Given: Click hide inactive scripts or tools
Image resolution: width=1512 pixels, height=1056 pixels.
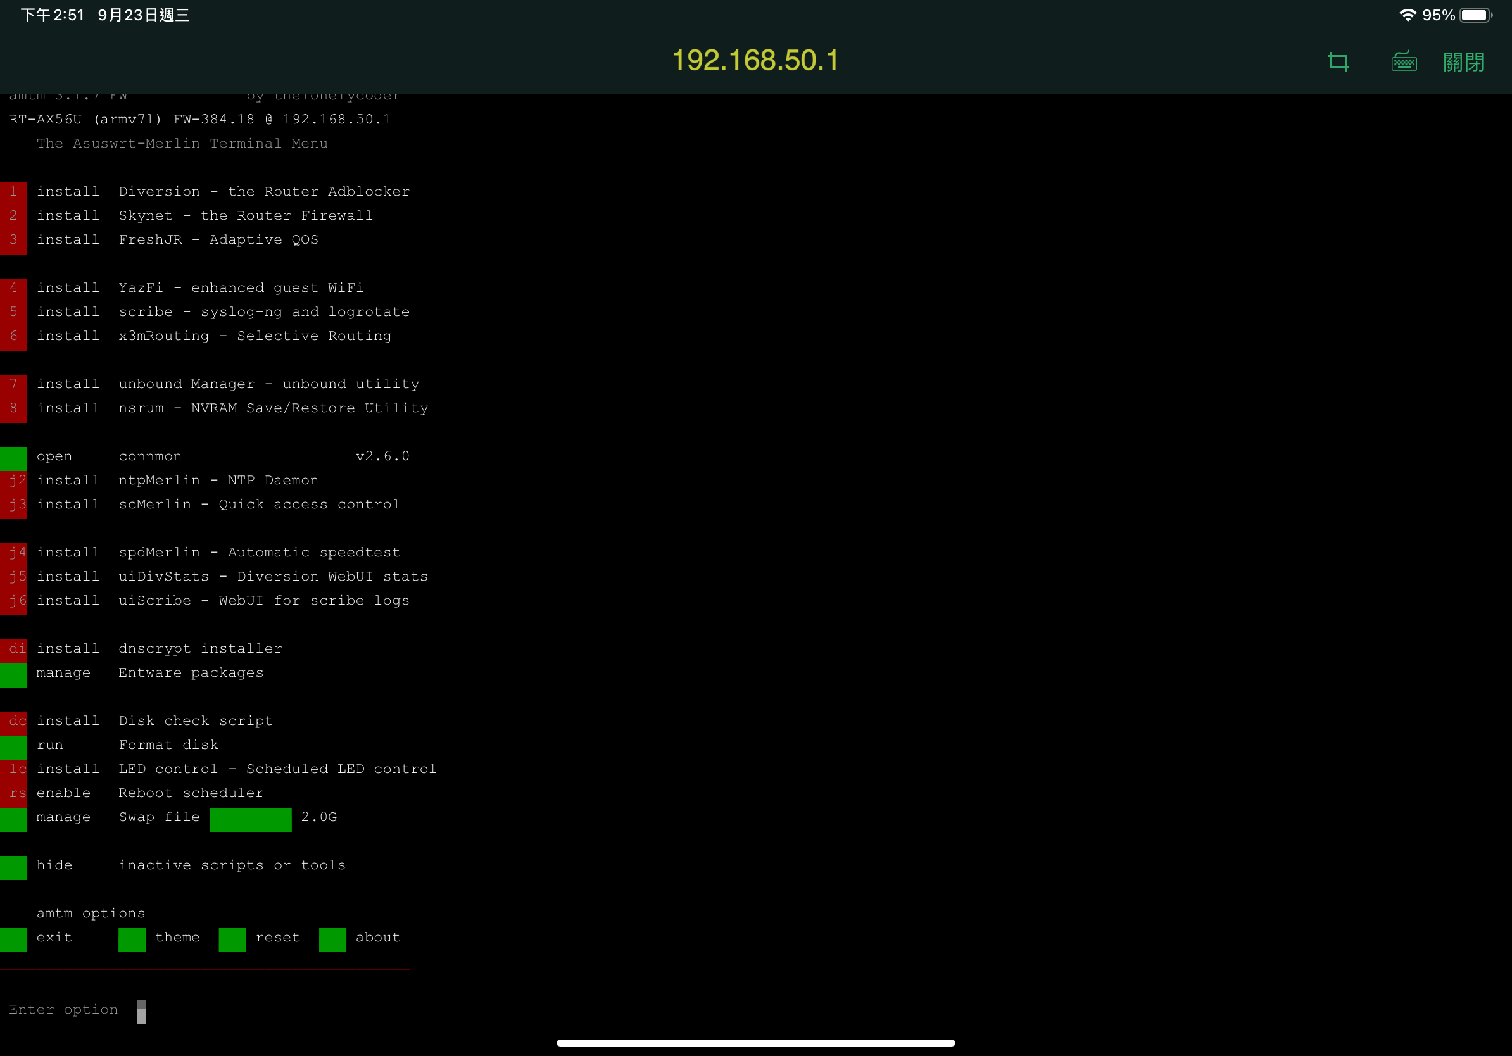Looking at the screenshot, I should (173, 865).
